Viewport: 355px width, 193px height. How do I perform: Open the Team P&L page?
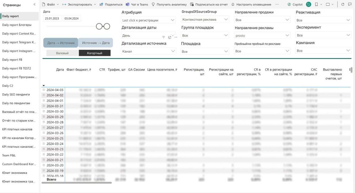pos(20,155)
